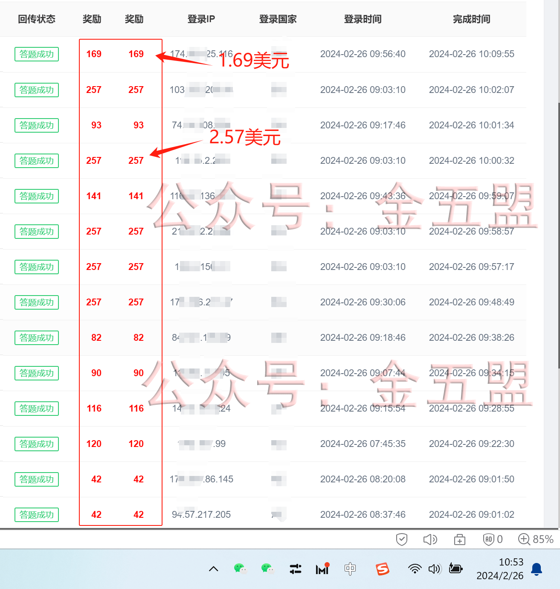Select login time 2024-02-26 09:56:40
Screen dimensions: 560x589
tap(363, 54)
